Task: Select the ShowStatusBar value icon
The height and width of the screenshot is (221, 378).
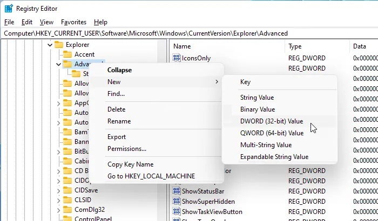Action: 177,191
